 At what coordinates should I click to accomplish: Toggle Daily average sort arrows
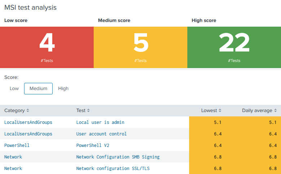tap(275, 111)
